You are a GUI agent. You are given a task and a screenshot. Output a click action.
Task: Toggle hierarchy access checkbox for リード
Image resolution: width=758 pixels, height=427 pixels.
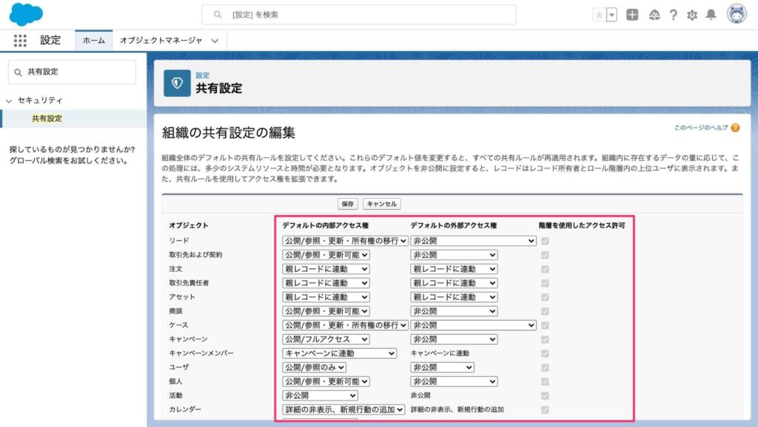(x=545, y=241)
